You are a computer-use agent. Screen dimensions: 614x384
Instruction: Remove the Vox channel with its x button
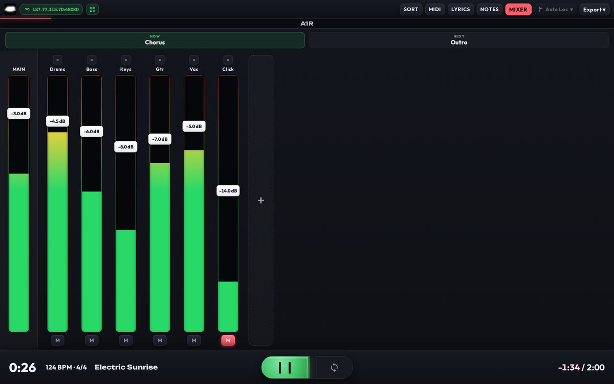tap(194, 60)
